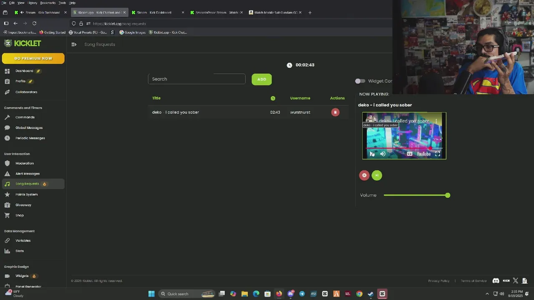534x300 pixels.
Task: Reload the current page
Action: pyautogui.click(x=34, y=24)
